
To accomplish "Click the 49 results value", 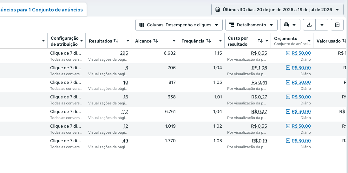I will (125, 141).
